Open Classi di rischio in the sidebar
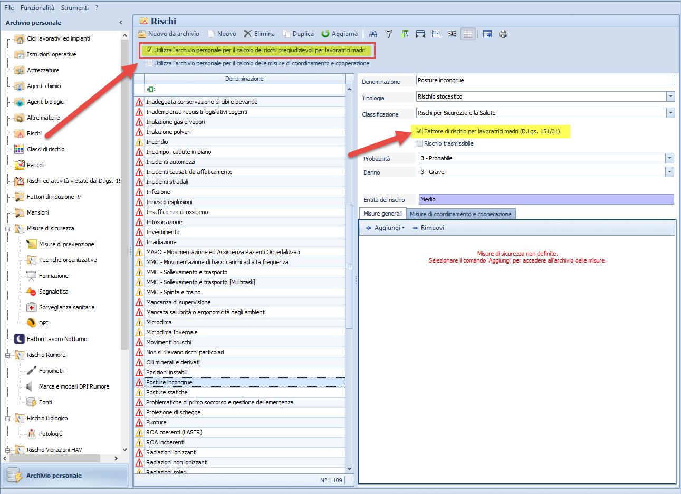The width and height of the screenshot is (681, 494). 45,149
